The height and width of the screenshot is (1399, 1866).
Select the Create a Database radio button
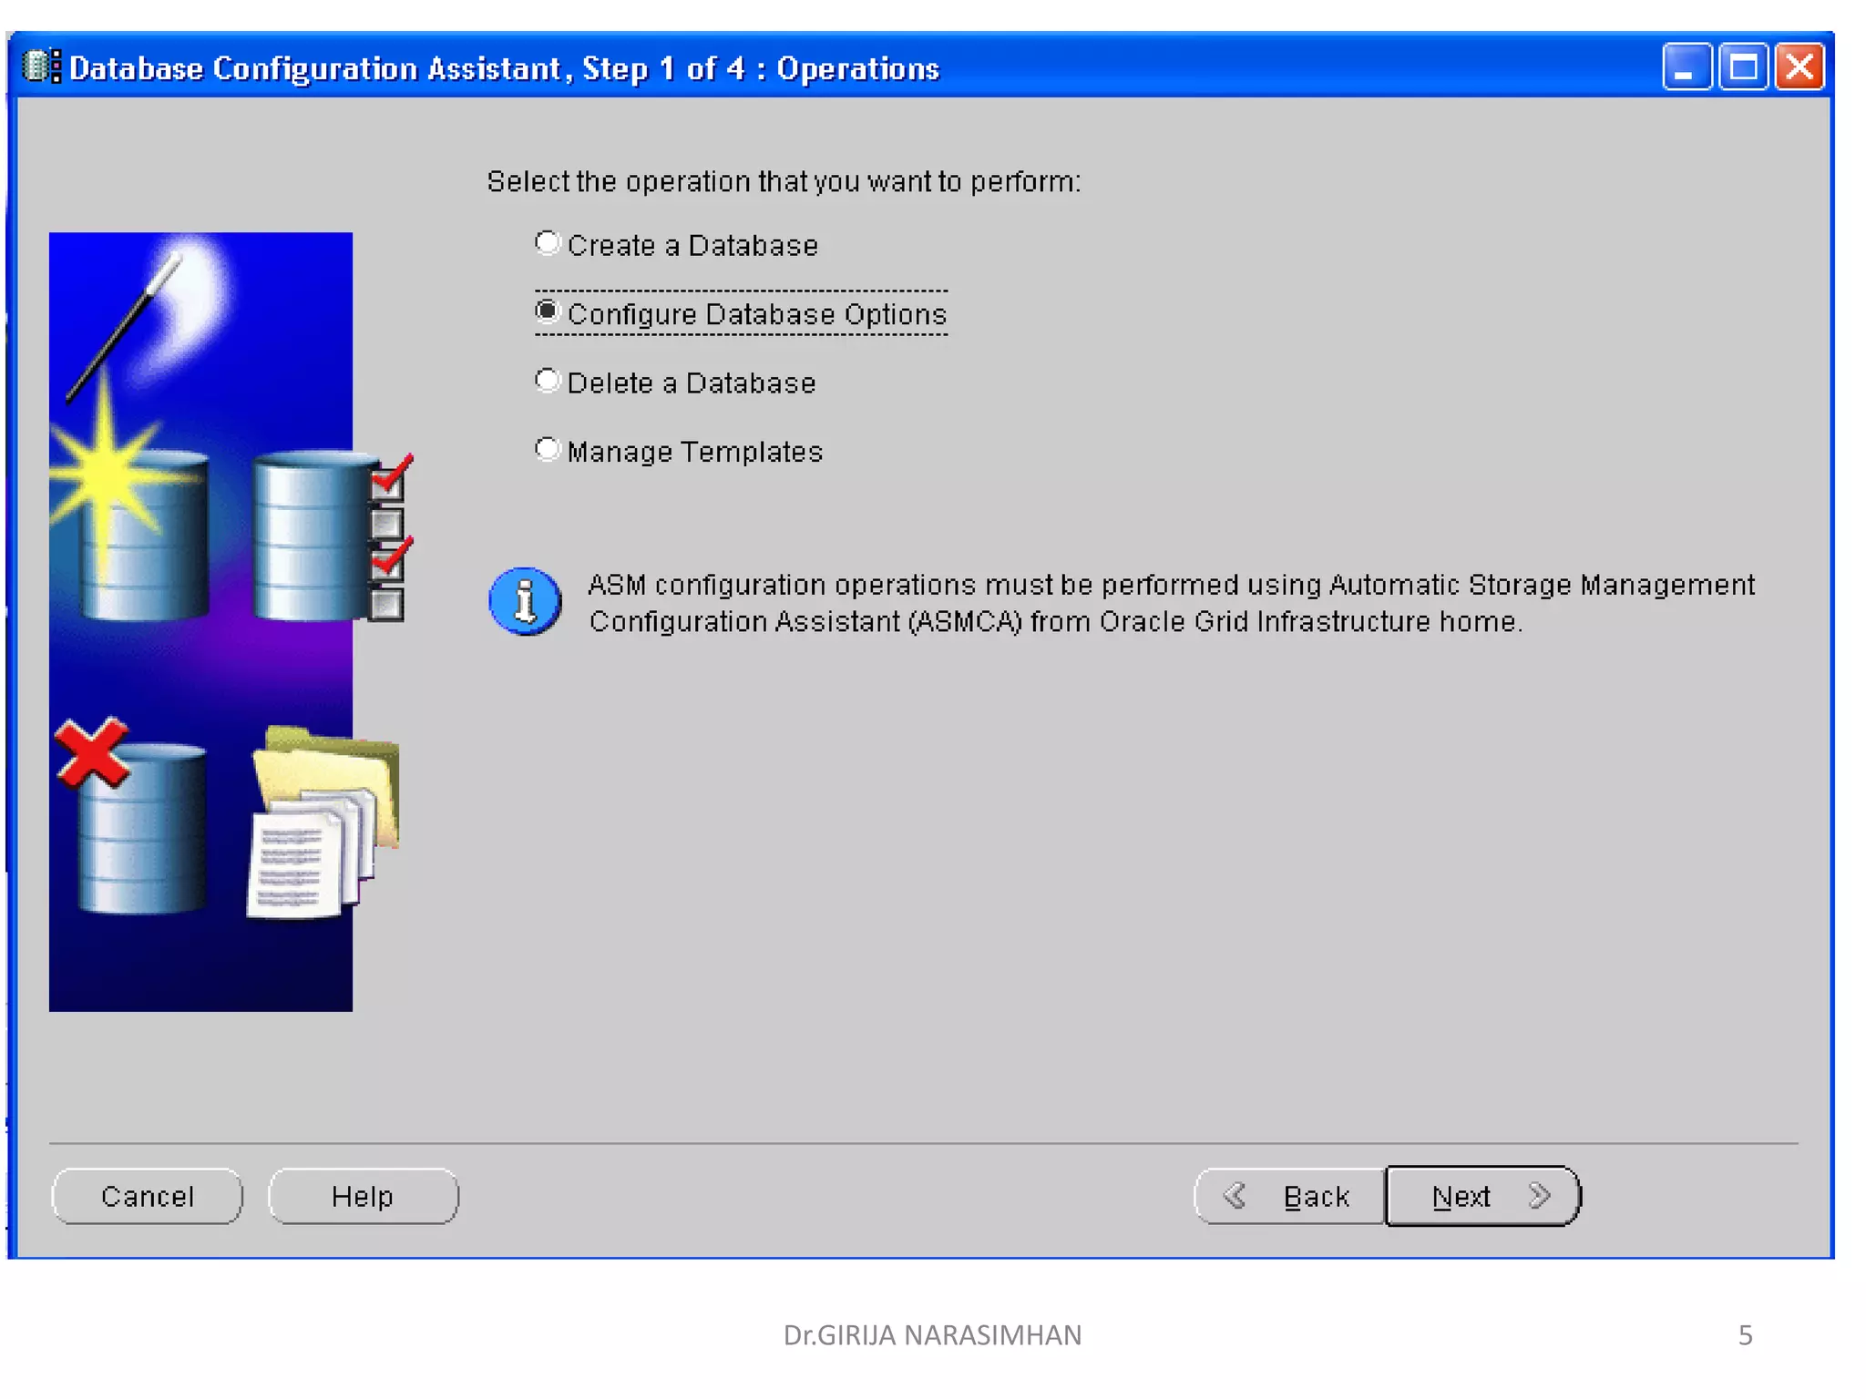click(547, 243)
